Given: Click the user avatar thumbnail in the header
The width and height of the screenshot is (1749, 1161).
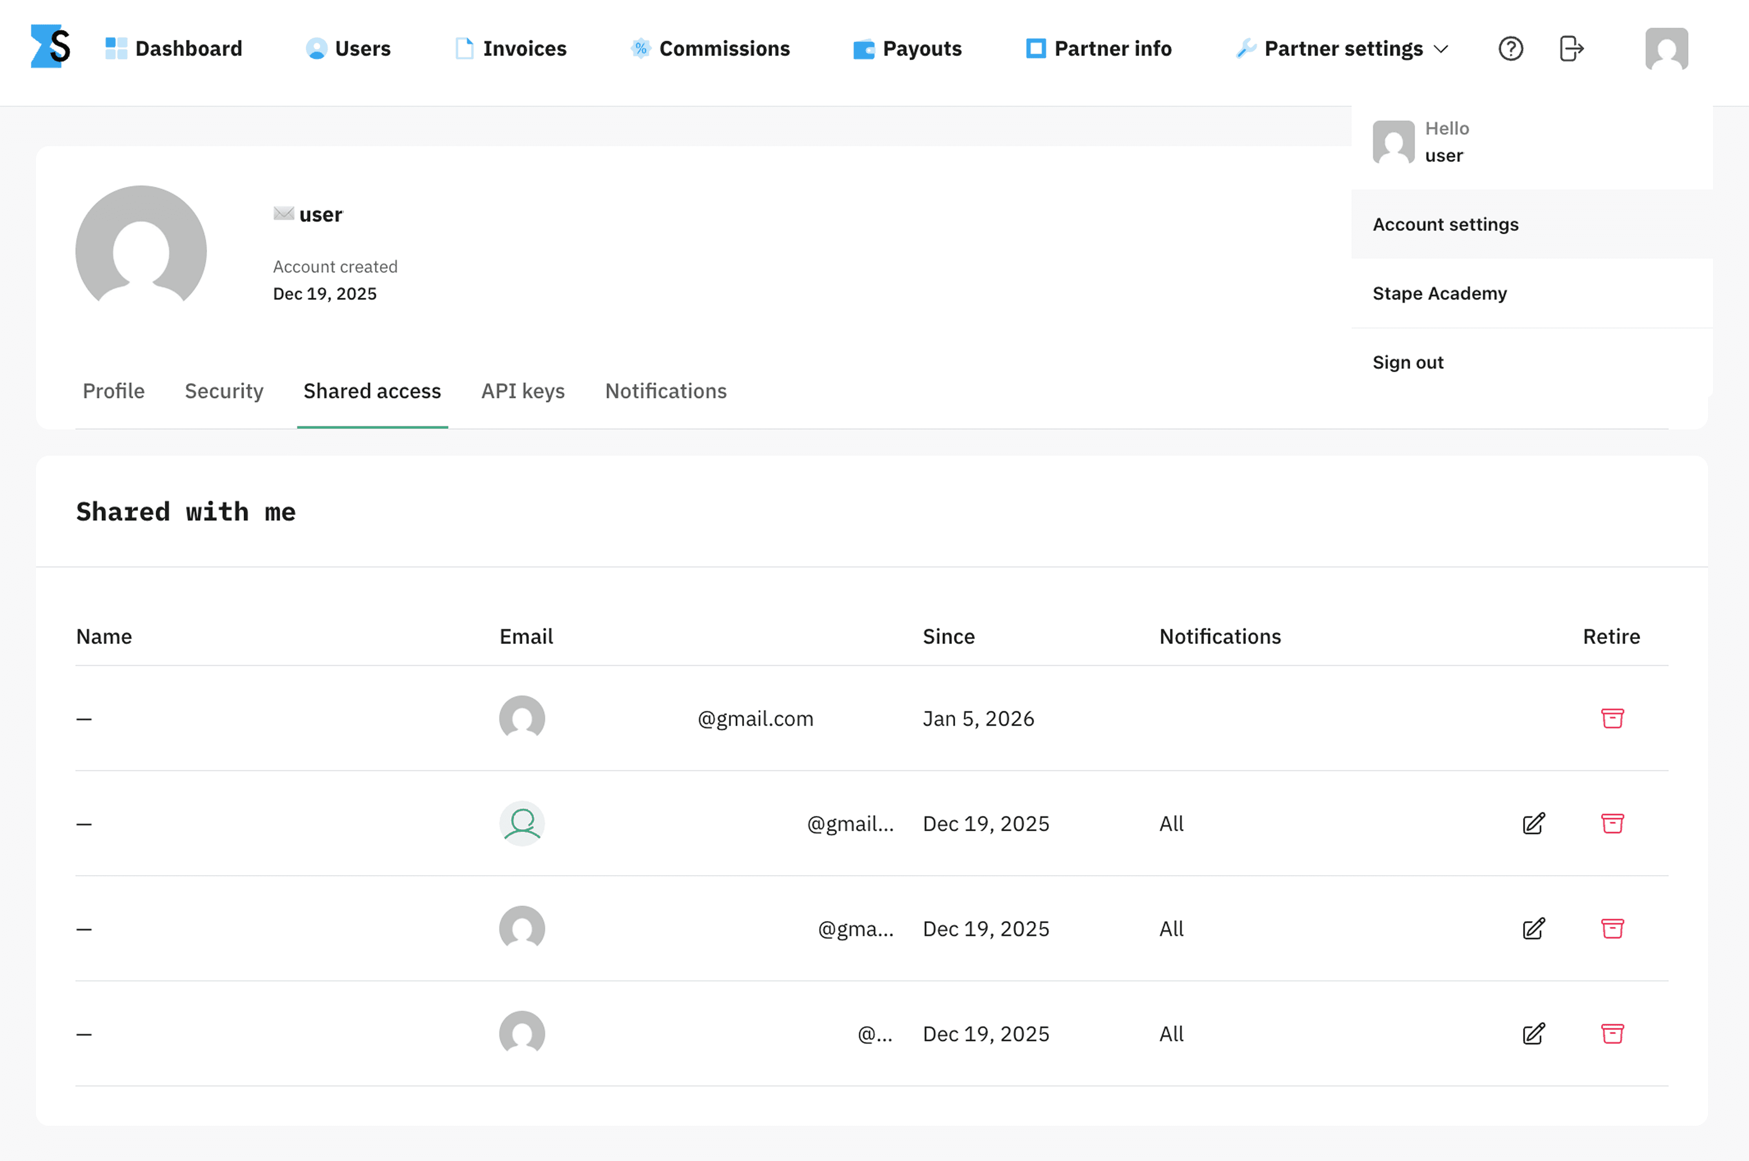Looking at the screenshot, I should pos(1667,48).
